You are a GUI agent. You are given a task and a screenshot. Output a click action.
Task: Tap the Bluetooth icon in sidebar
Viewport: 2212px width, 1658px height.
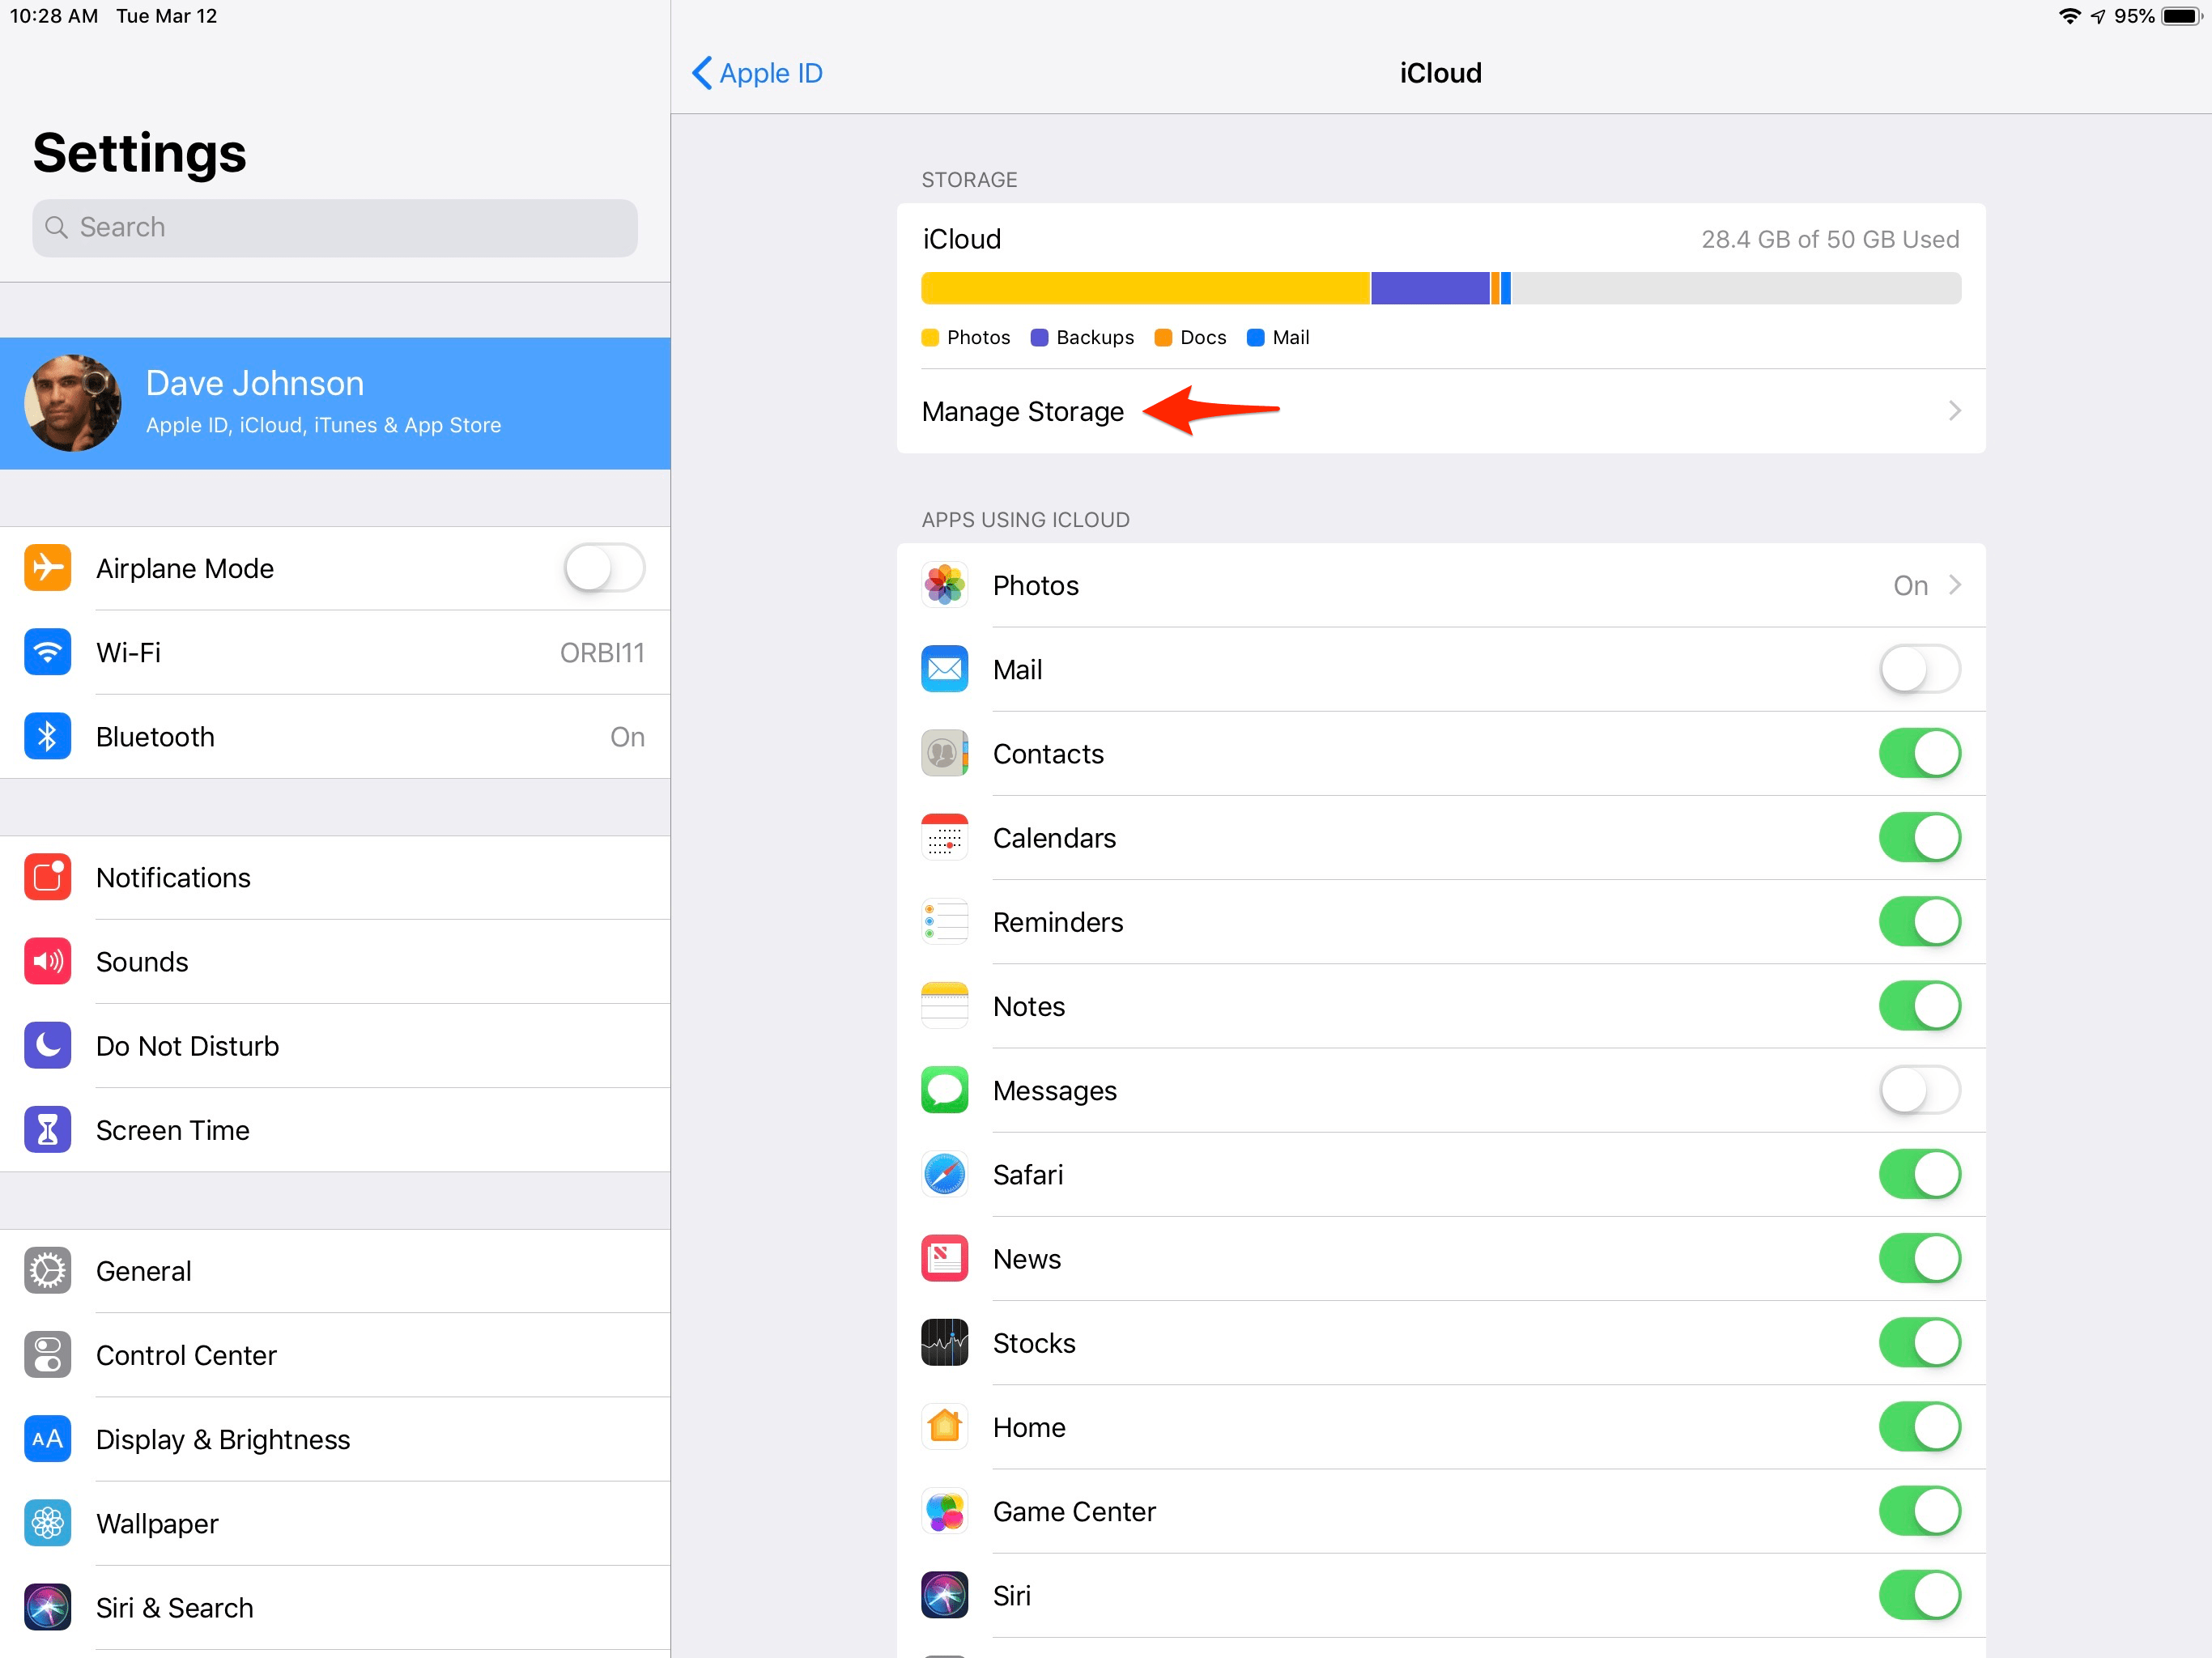click(x=47, y=737)
